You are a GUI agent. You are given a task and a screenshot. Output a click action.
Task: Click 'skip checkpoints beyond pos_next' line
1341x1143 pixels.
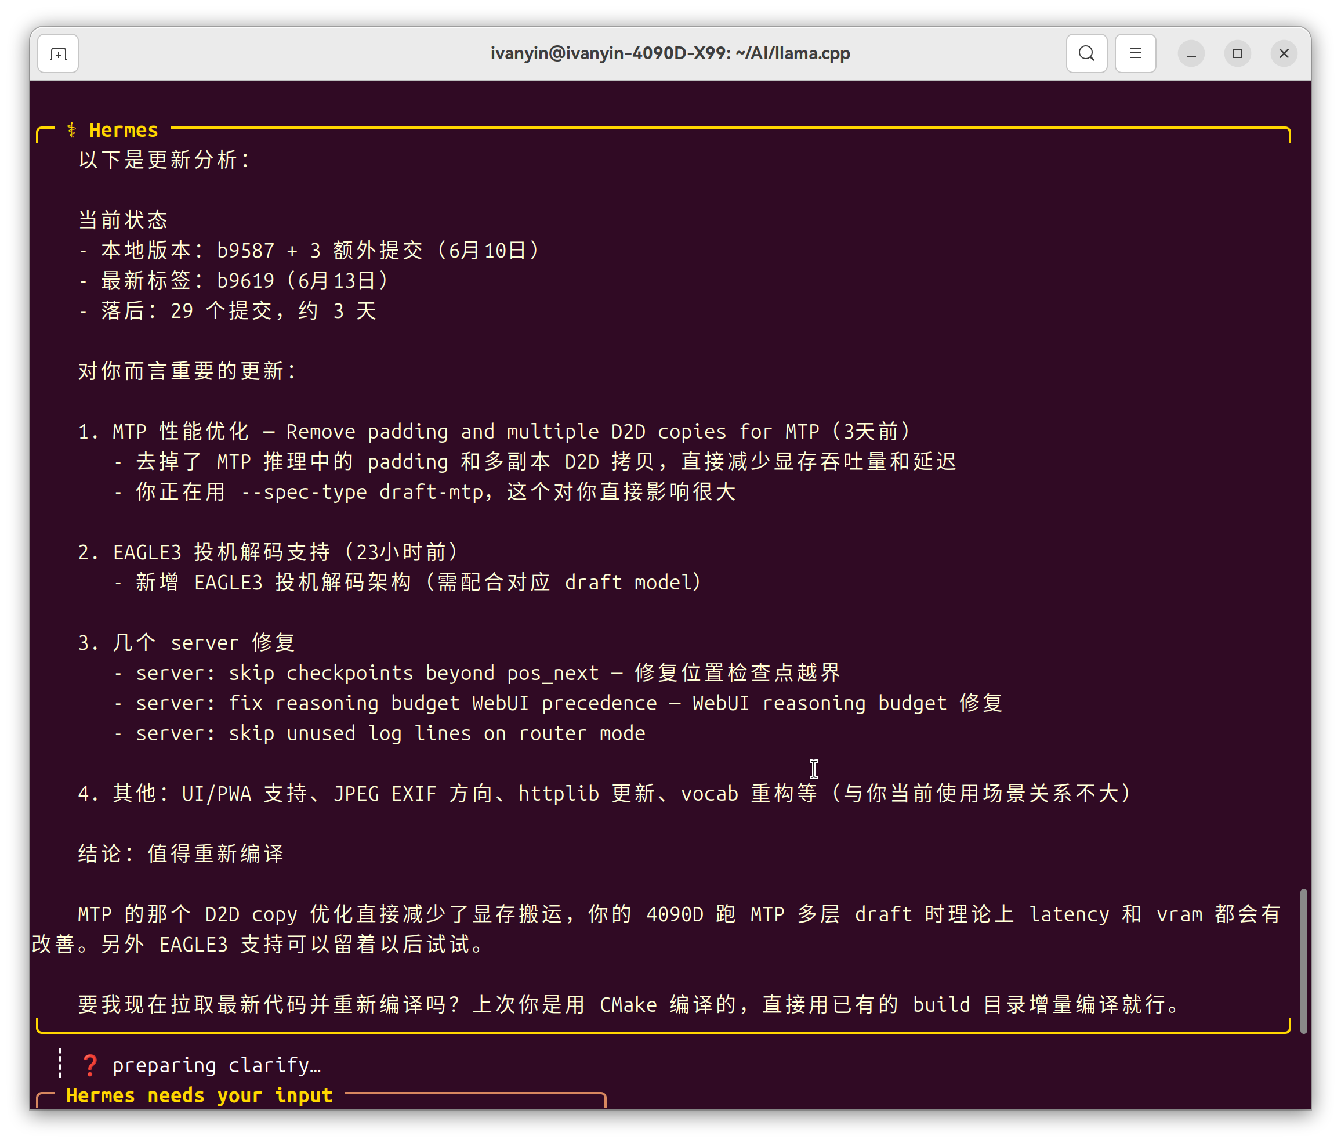[477, 673]
